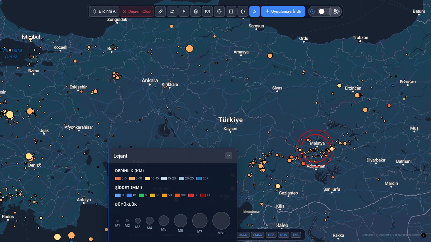Start the playback animation play icon
This screenshot has height=242, width=431.
[220, 11]
